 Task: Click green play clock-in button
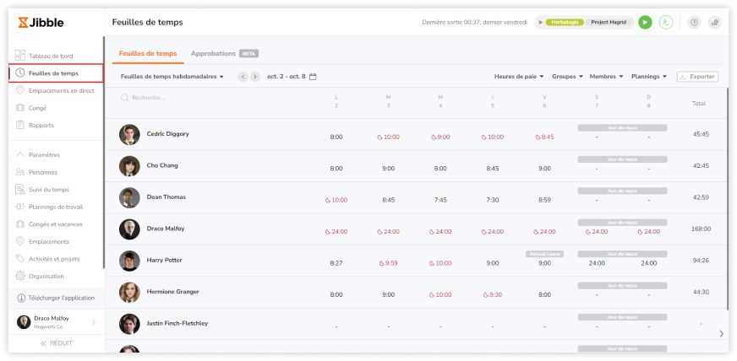click(x=646, y=22)
